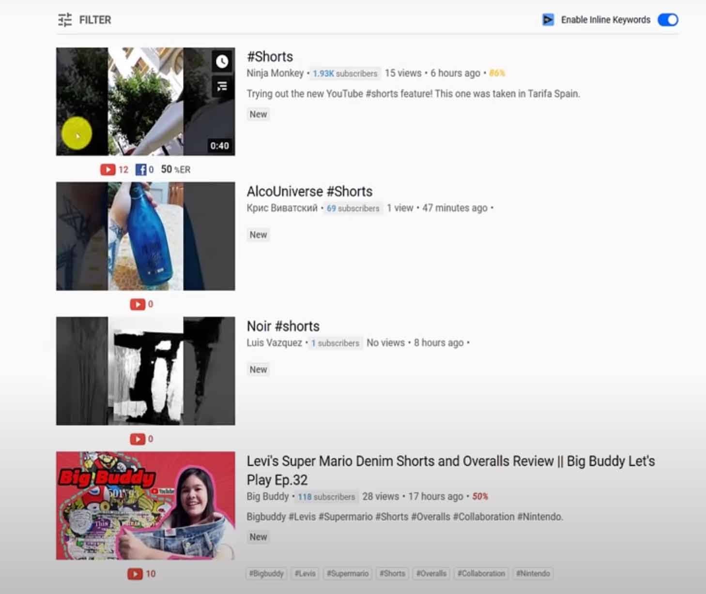The image size is (706, 594).
Task: Visit the Ninja Monkey channel
Action: [275, 73]
